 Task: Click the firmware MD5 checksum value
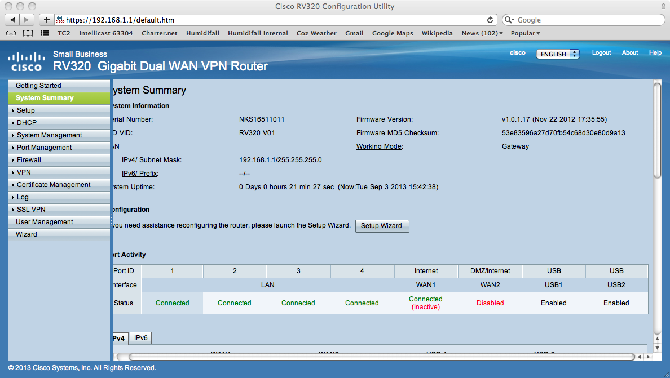563,133
